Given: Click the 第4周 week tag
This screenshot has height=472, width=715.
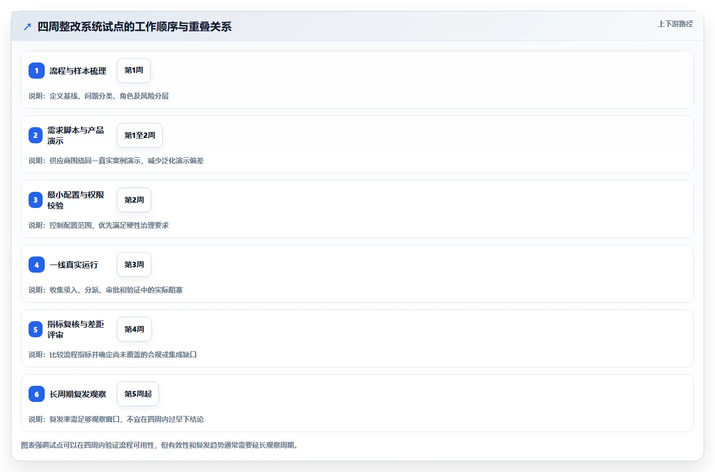Looking at the screenshot, I should click(134, 329).
